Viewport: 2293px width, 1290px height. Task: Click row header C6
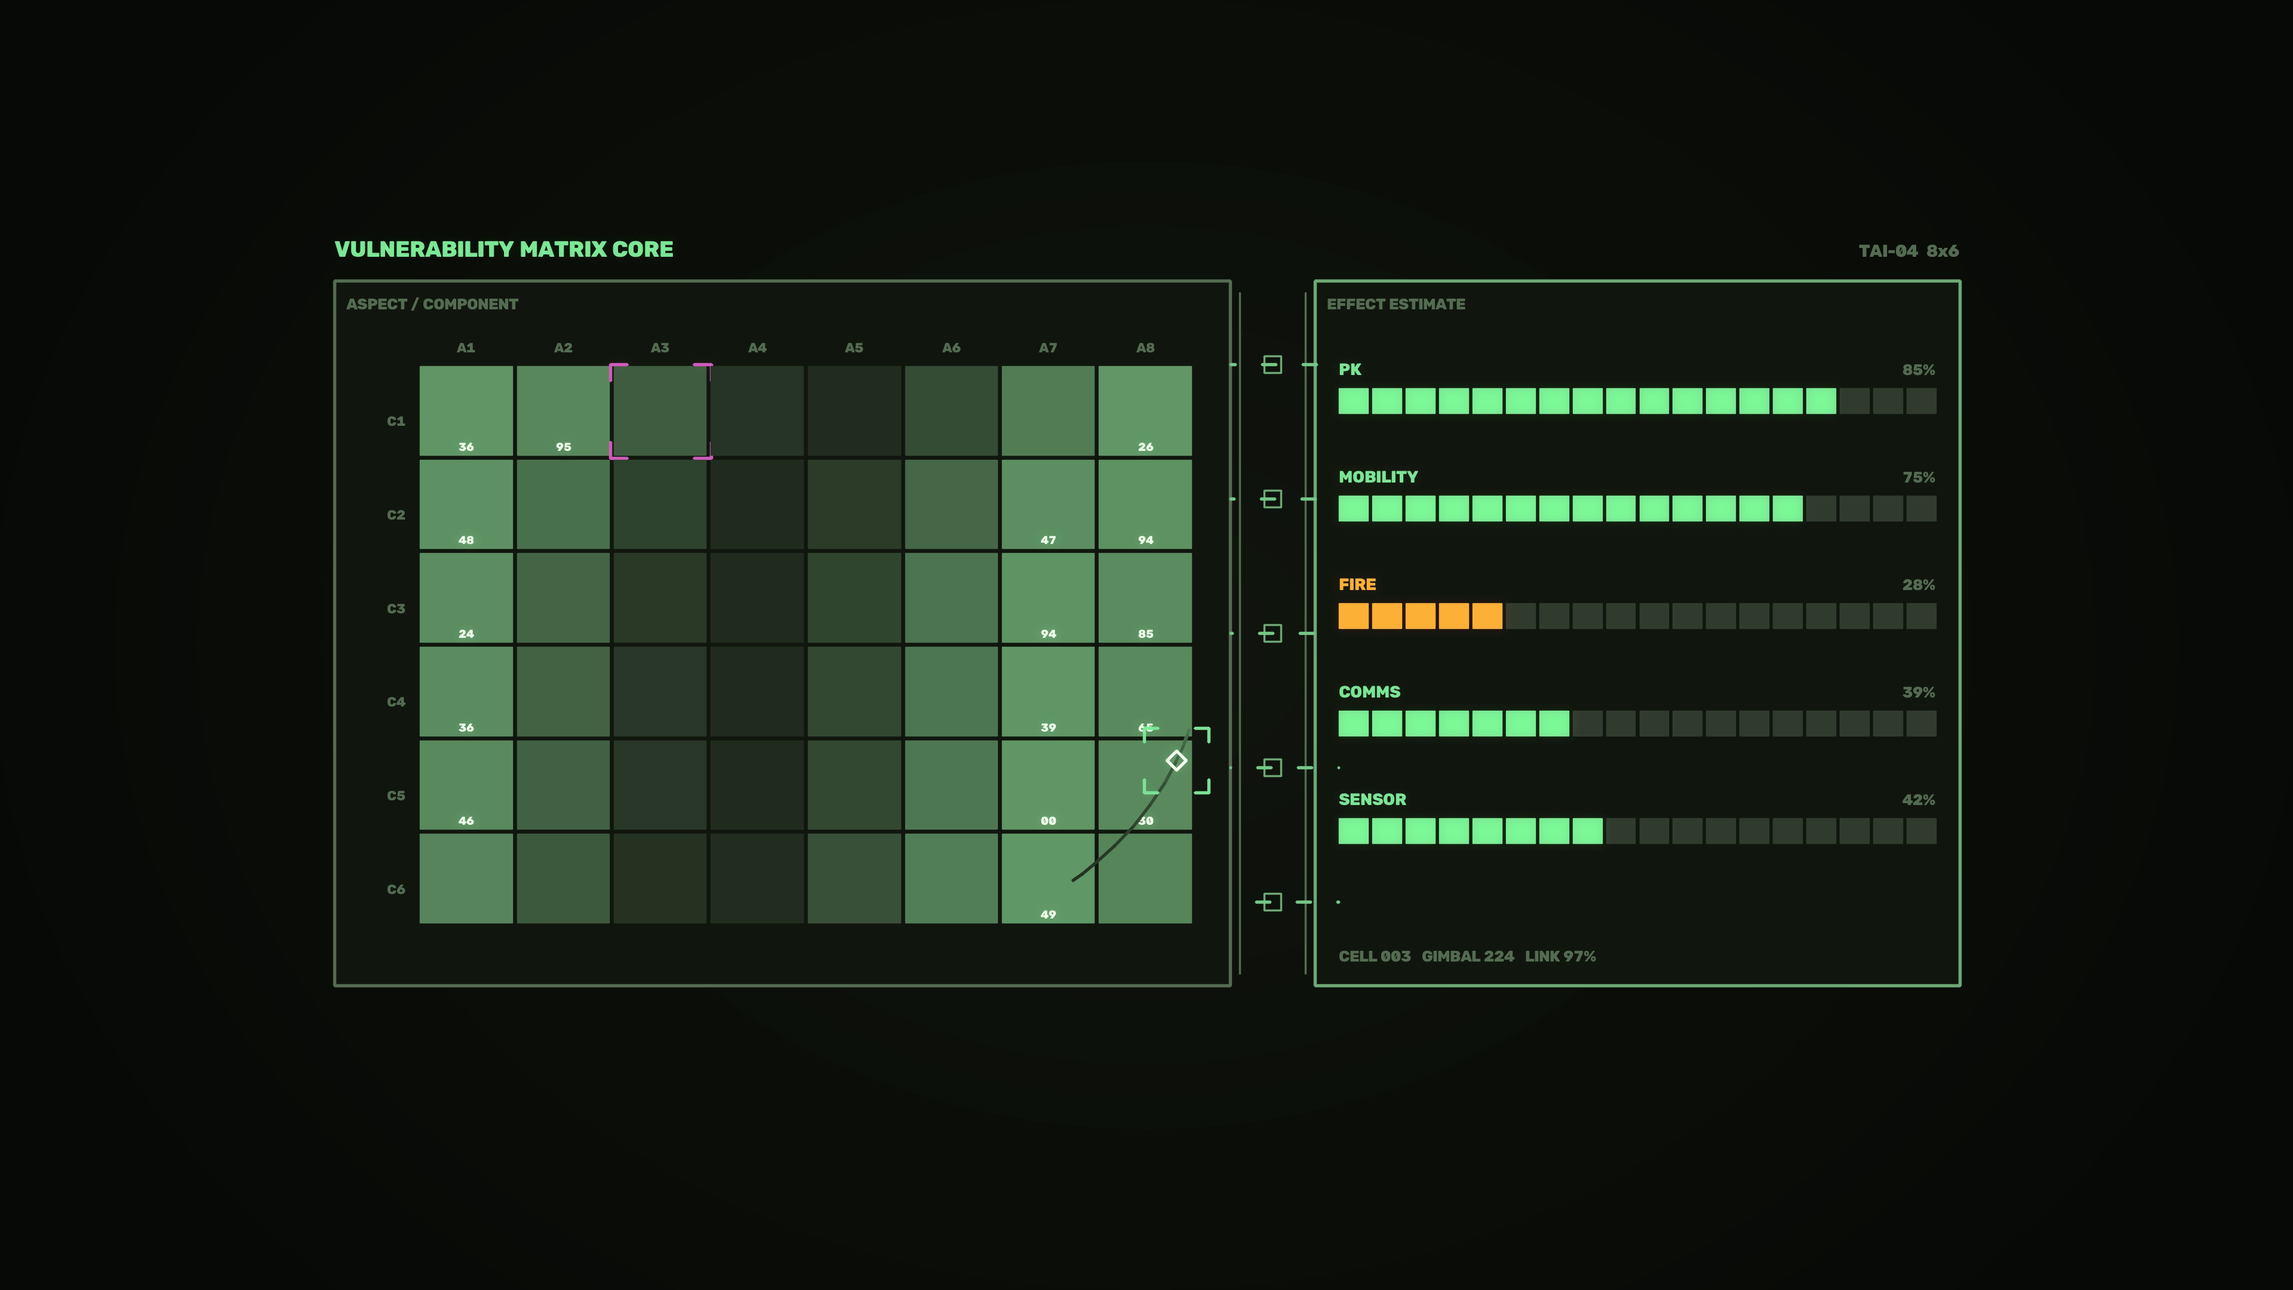[396, 889]
